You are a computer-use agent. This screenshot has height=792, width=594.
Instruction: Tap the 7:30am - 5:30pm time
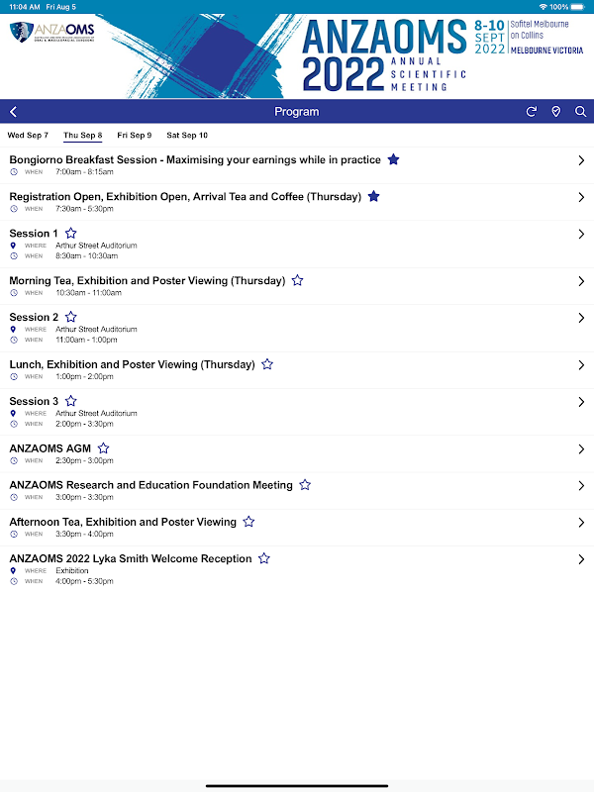pyautogui.click(x=84, y=209)
